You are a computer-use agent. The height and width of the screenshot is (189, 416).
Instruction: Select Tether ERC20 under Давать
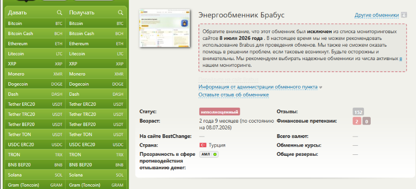point(35,104)
